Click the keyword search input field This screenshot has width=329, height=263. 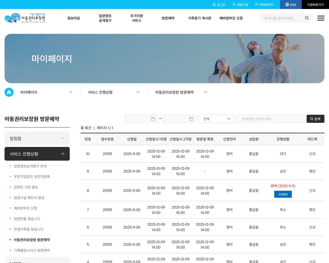(x=270, y=119)
